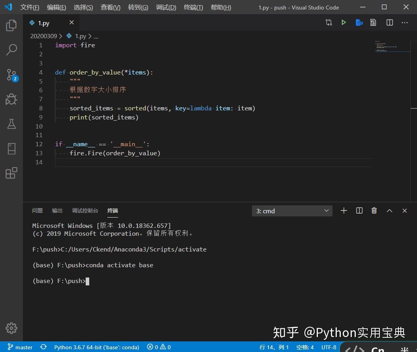Open the '3: cmd' terminal selector dropdown
Viewport: 417px width, 352px height.
[292, 210]
